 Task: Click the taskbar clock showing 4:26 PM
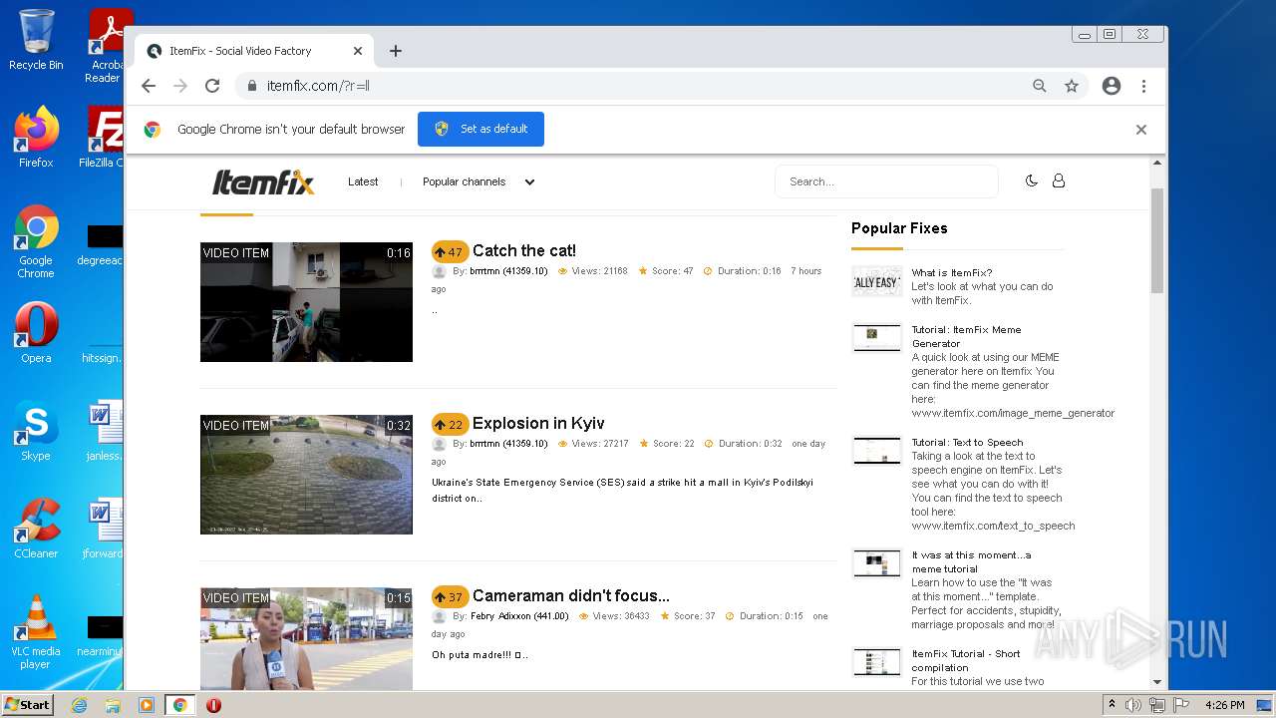(x=1224, y=705)
